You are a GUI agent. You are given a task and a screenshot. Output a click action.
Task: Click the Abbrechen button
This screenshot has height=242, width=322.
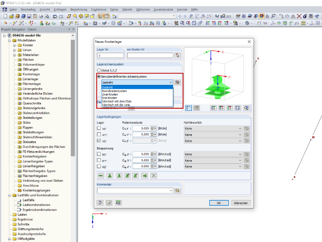click(x=241, y=203)
